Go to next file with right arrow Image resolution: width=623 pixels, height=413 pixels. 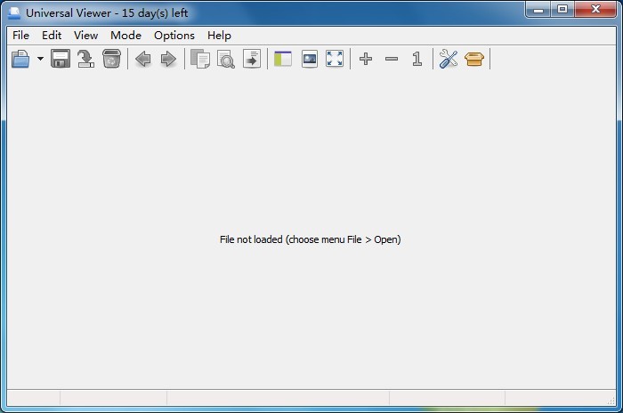(x=168, y=60)
